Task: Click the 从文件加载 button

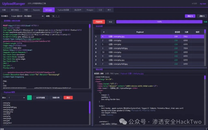Action: pos(41,97)
